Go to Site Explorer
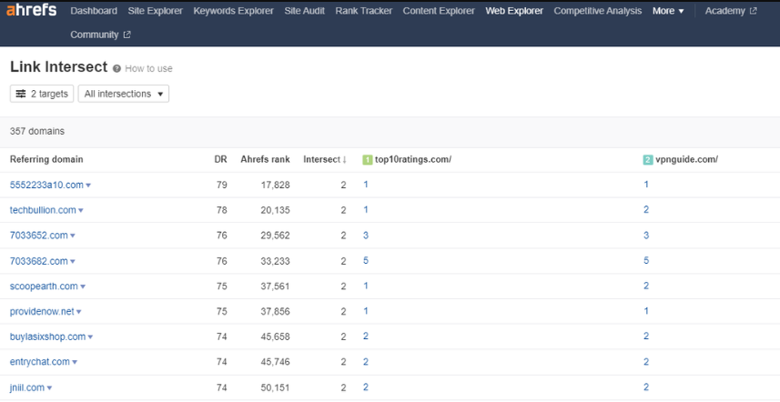The width and height of the screenshot is (780, 402). click(x=156, y=11)
